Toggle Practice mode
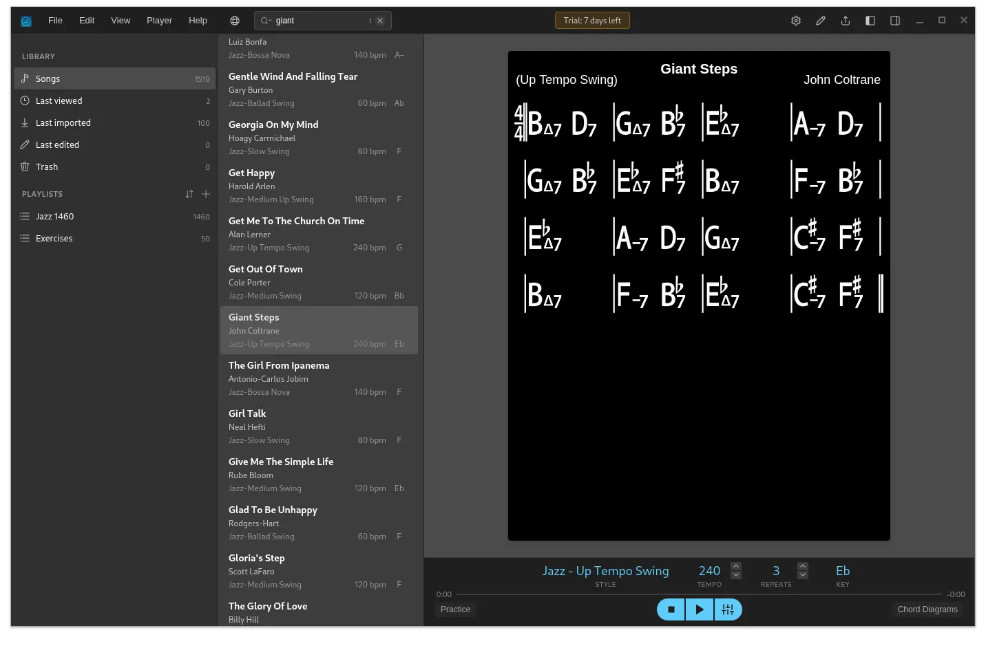Image resolution: width=986 pixels, height=648 pixels. pyautogui.click(x=456, y=609)
